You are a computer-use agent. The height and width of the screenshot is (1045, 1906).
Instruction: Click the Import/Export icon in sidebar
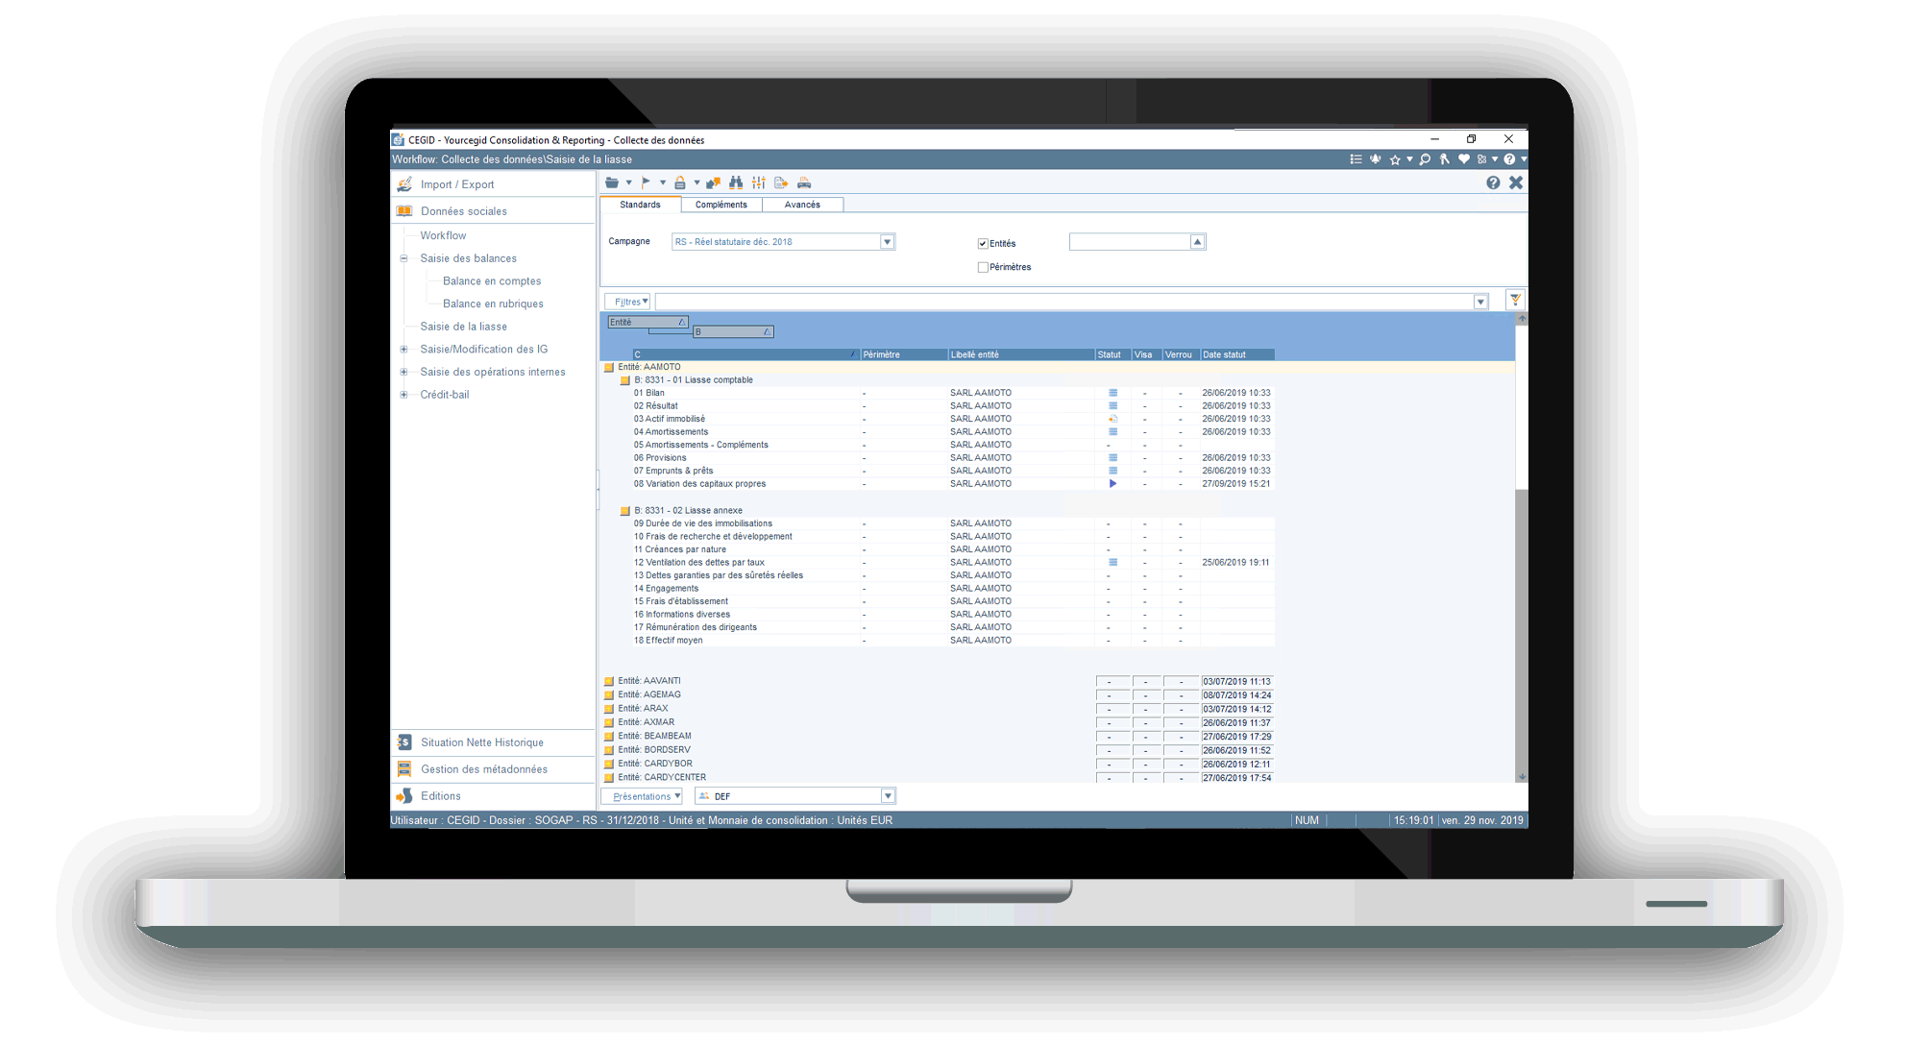pyautogui.click(x=408, y=184)
